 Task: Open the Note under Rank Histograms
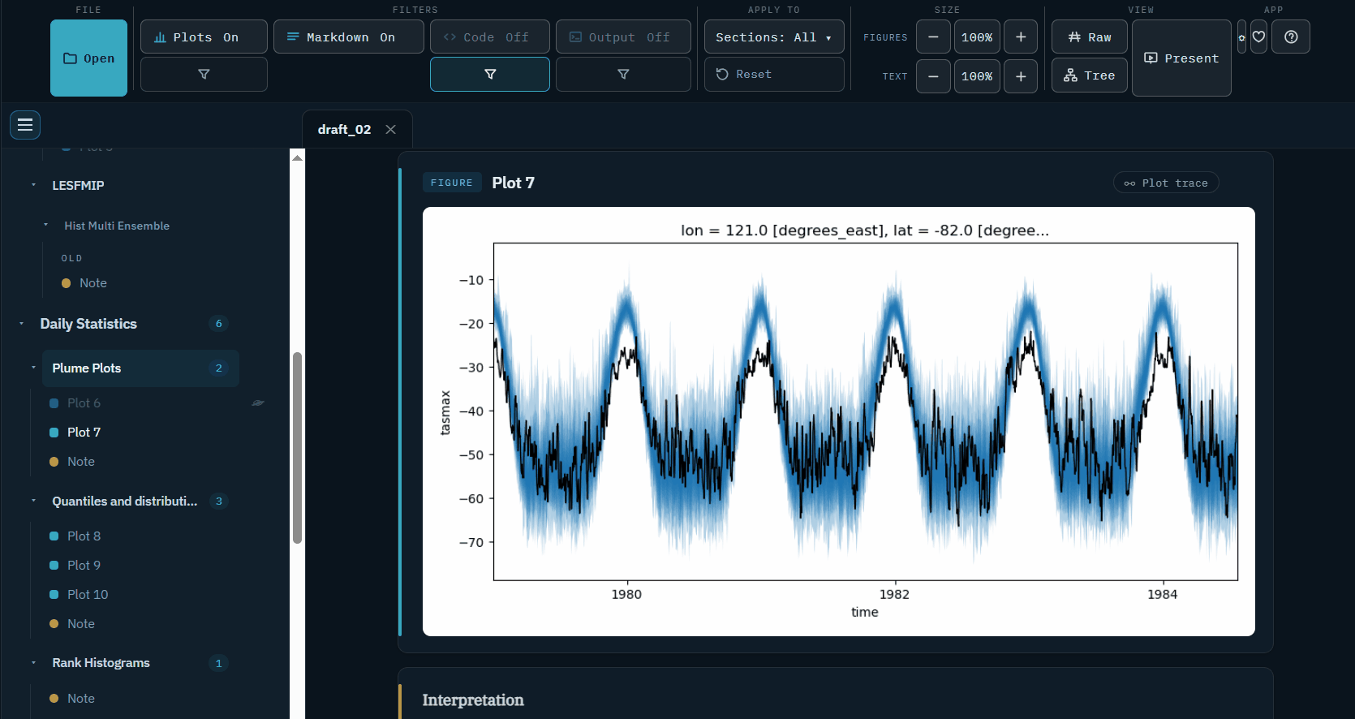click(x=81, y=699)
